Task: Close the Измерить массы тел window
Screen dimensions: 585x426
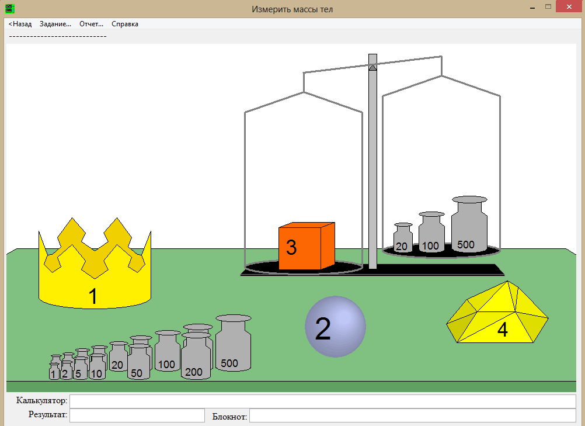Action: [569, 7]
